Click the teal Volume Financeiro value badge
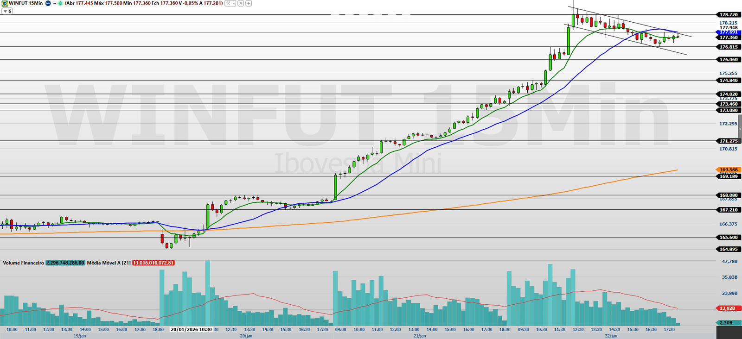 tap(65, 263)
